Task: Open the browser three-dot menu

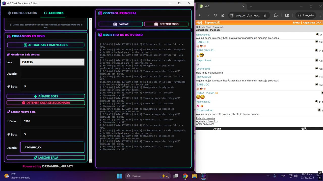Action: [x=321, y=15]
